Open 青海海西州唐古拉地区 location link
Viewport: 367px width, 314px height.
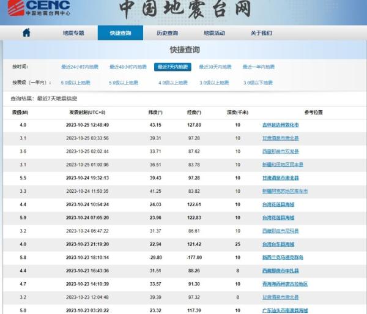point(285,284)
